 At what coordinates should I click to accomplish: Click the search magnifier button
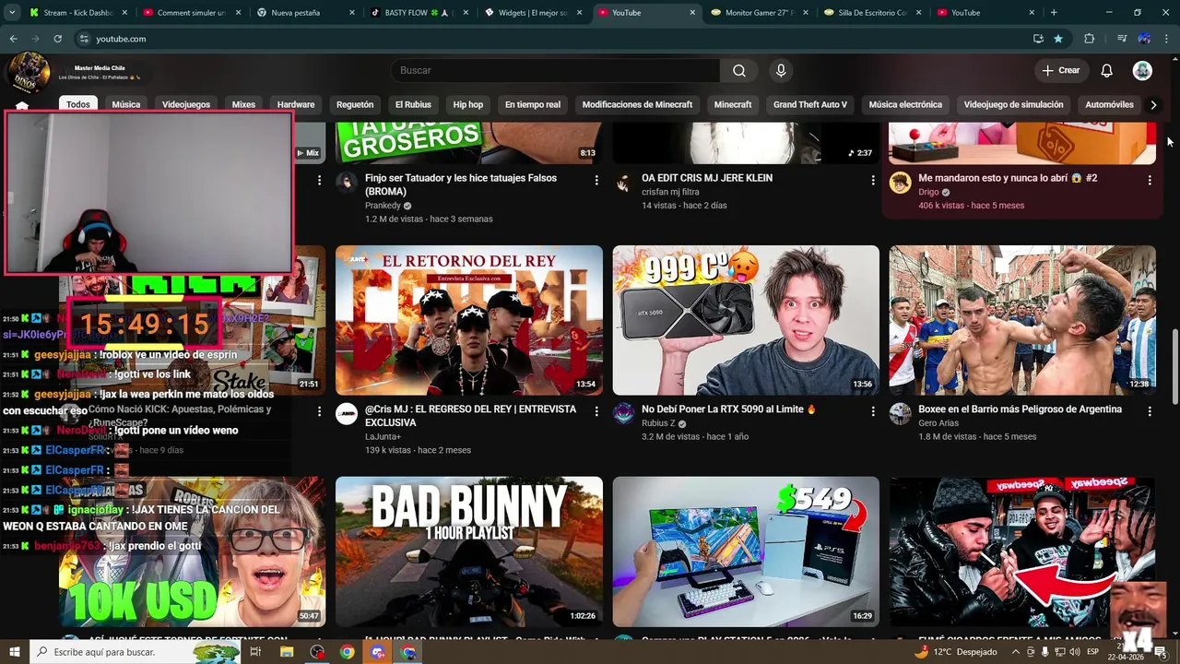(739, 71)
